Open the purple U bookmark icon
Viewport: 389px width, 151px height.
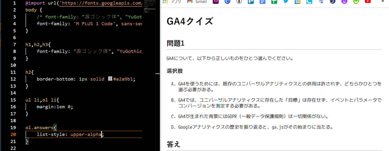click(x=344, y=2)
